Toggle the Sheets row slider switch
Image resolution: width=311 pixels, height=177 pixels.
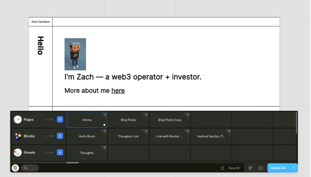click(51, 153)
